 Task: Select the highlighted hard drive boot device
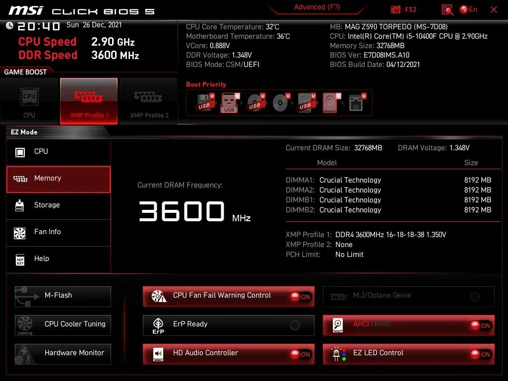click(331, 103)
